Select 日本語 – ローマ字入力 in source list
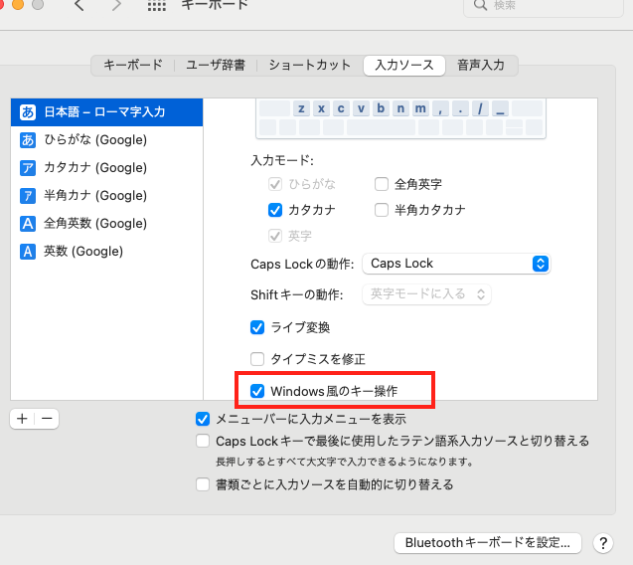Screen dimensions: 633x565 pyautogui.click(x=106, y=112)
